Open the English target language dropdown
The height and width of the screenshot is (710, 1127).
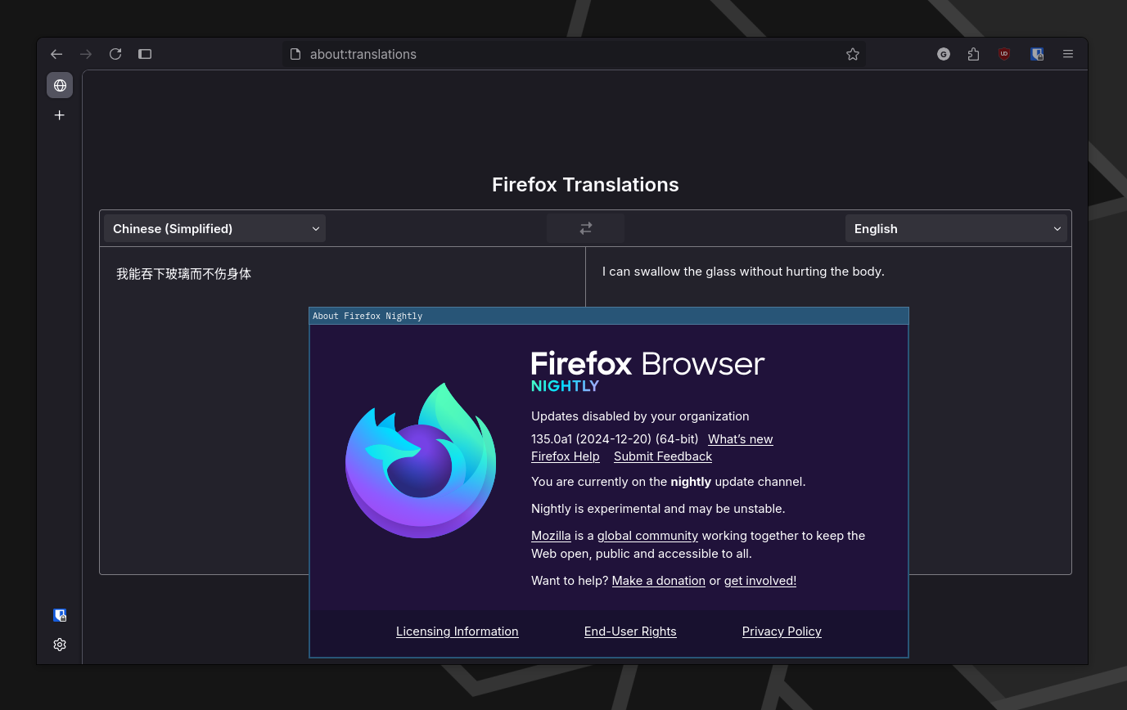[x=956, y=228]
